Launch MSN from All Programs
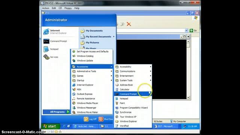The image size is (240, 135). 92,90
